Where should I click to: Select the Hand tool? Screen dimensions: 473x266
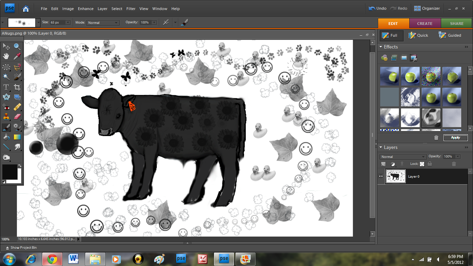click(x=6, y=56)
